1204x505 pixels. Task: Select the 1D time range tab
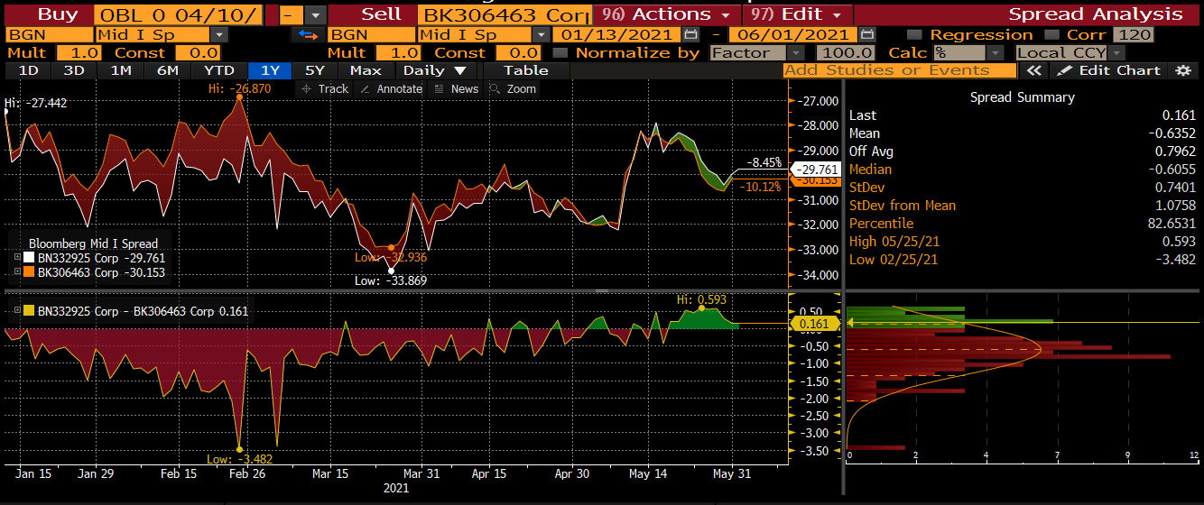(x=29, y=70)
